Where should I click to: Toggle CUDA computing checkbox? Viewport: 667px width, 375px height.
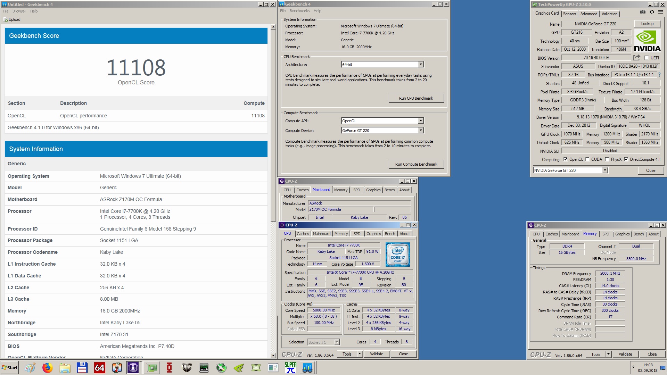587,159
